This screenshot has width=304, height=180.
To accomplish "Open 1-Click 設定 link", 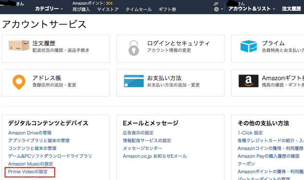I will click(250, 133).
